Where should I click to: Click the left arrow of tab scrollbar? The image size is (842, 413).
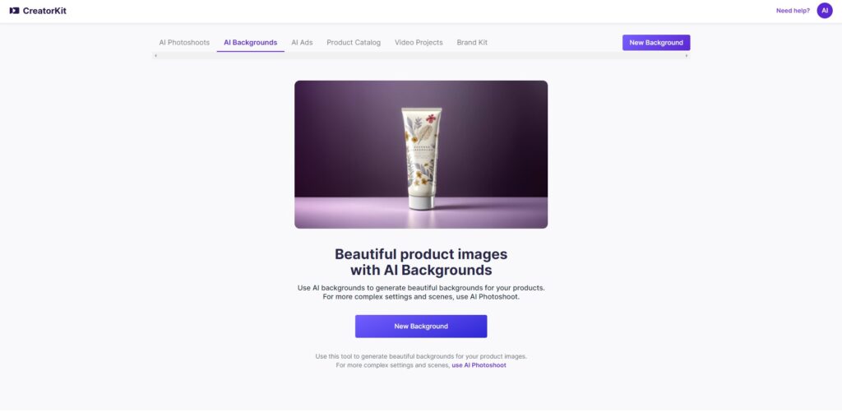click(x=155, y=56)
